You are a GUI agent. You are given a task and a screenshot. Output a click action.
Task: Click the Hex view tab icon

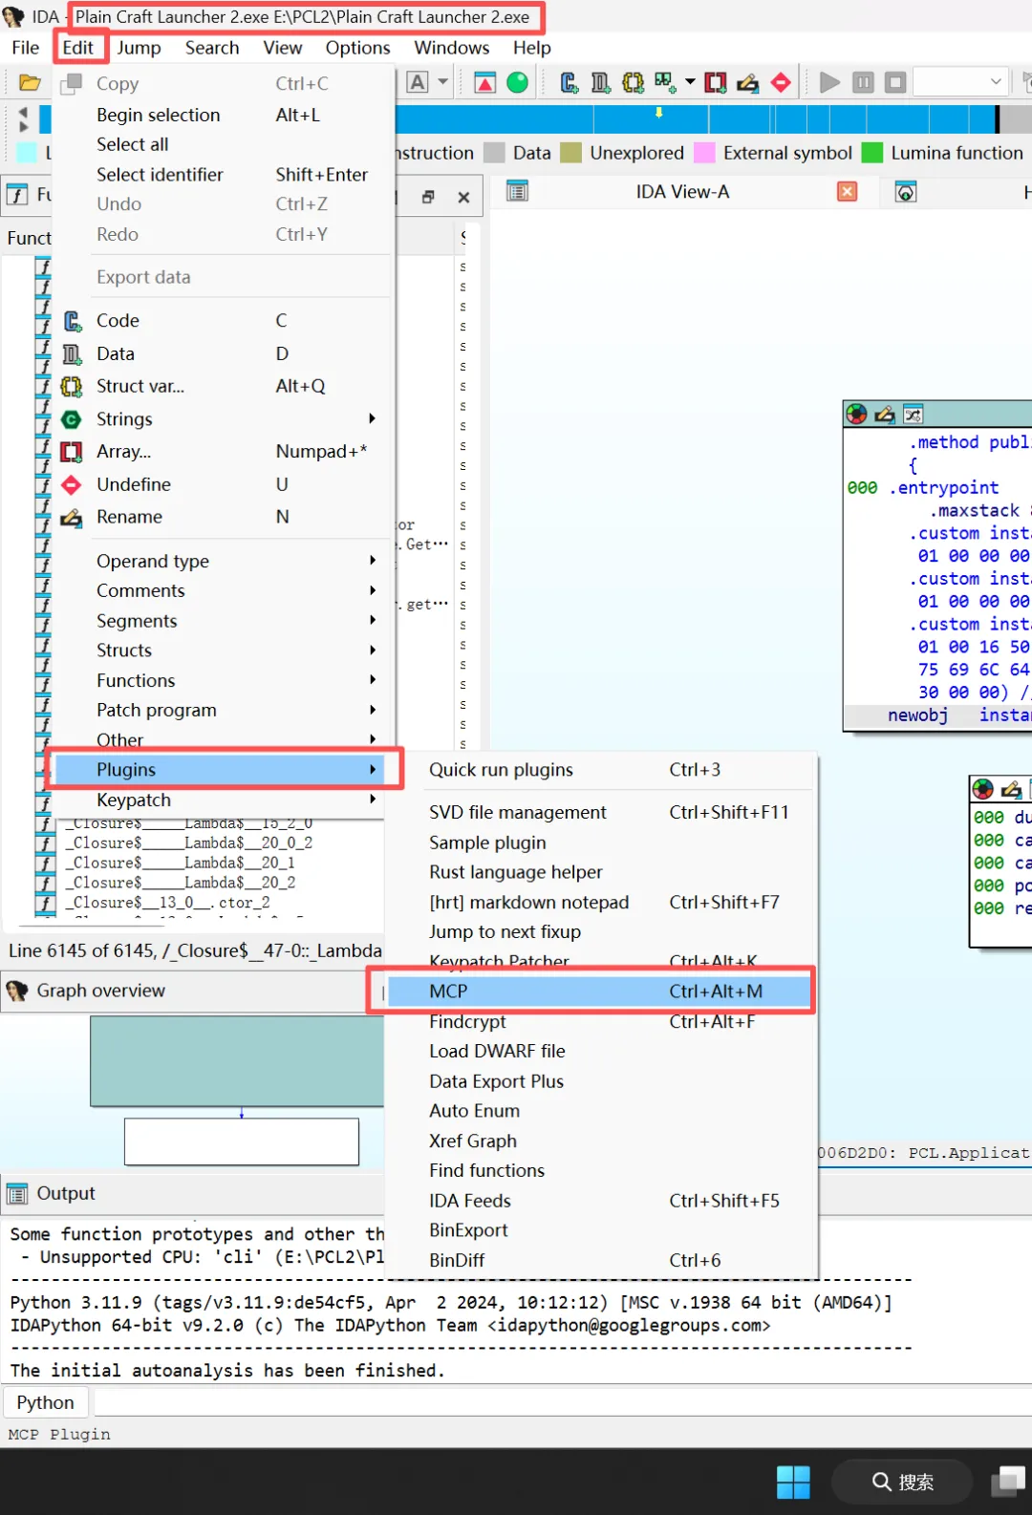(906, 192)
